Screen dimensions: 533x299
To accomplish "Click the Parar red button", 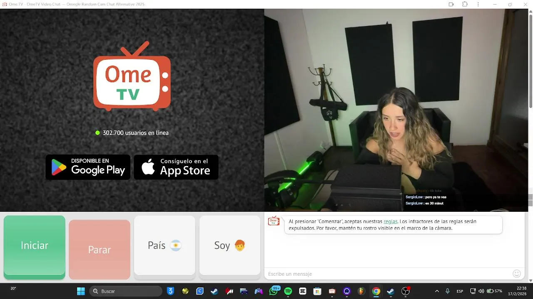I will (x=100, y=250).
